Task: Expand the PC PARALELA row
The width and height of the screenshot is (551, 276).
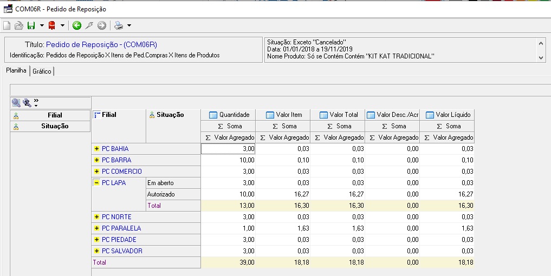Action: click(96, 228)
